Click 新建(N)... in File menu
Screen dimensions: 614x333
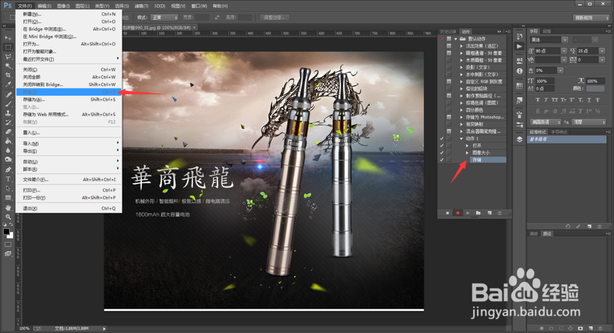click(32, 14)
